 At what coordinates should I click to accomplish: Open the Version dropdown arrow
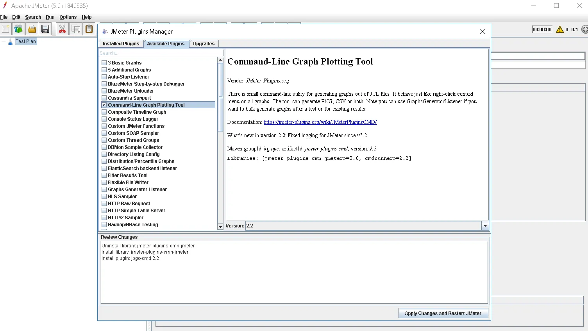[485, 225]
